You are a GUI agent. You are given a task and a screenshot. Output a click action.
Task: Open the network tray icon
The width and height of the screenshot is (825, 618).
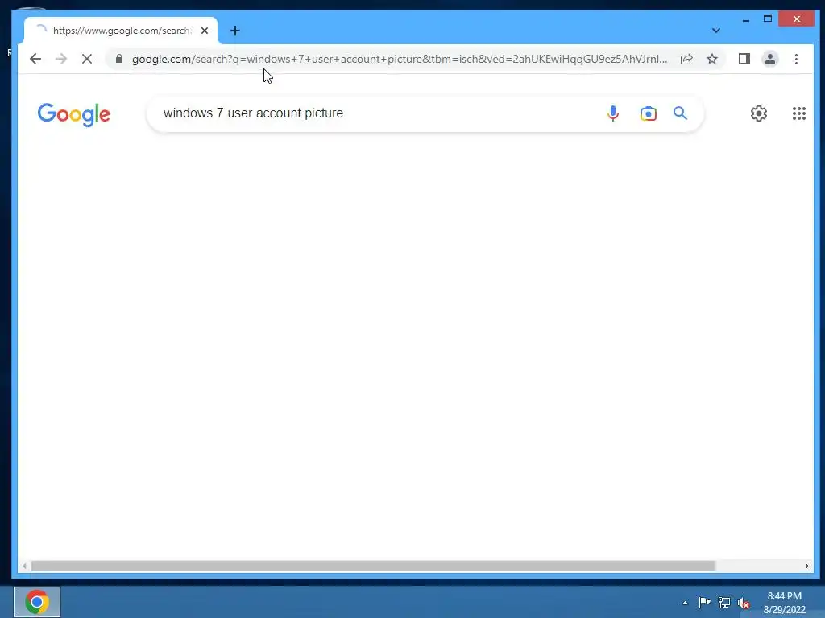click(724, 602)
